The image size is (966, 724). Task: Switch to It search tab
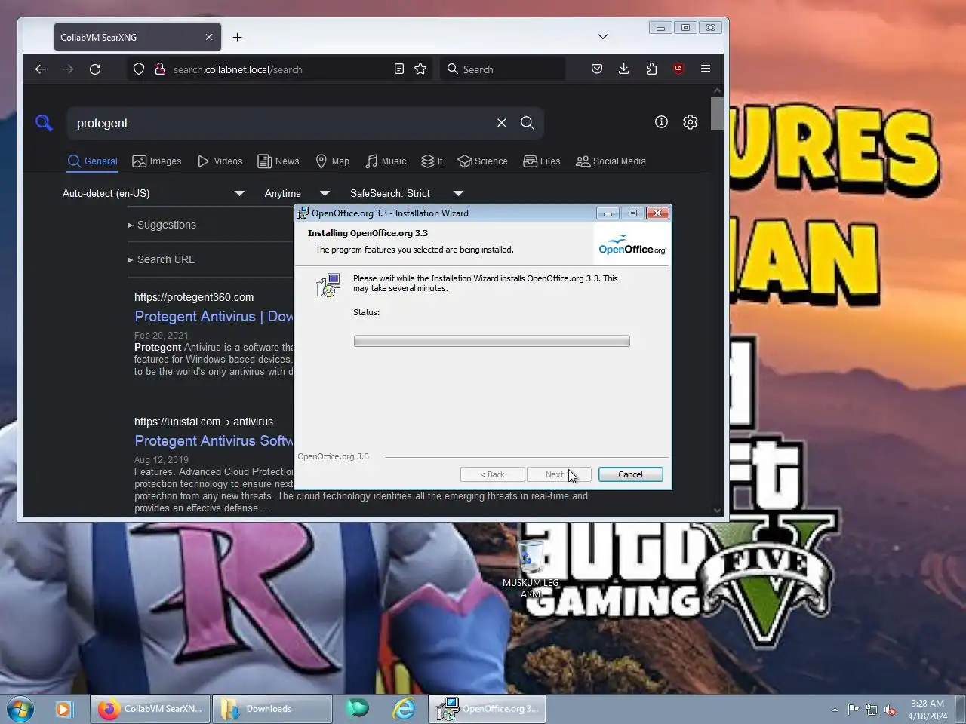[x=432, y=161]
